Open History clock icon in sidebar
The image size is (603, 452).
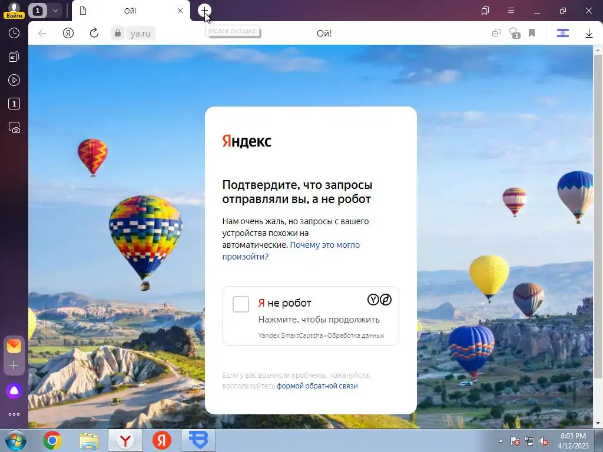coord(14,34)
